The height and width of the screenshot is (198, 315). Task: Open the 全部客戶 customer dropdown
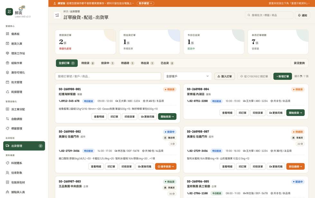click(188, 76)
